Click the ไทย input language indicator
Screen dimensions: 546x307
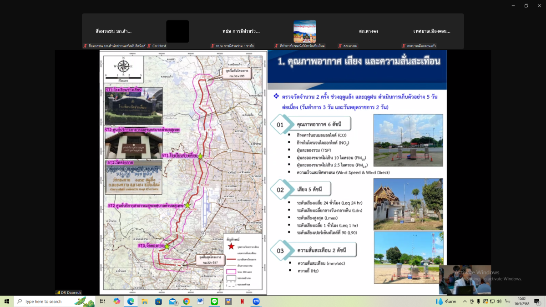click(507, 301)
